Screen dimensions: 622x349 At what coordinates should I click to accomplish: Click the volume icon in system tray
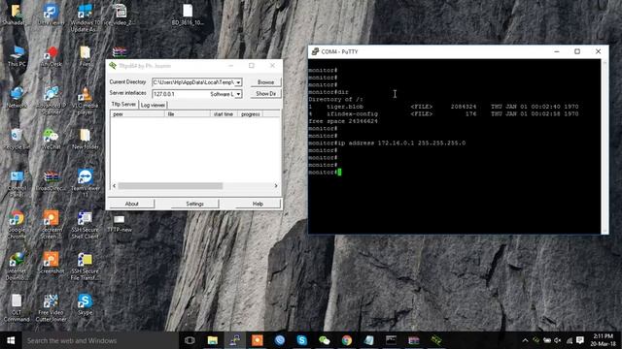pos(557,340)
